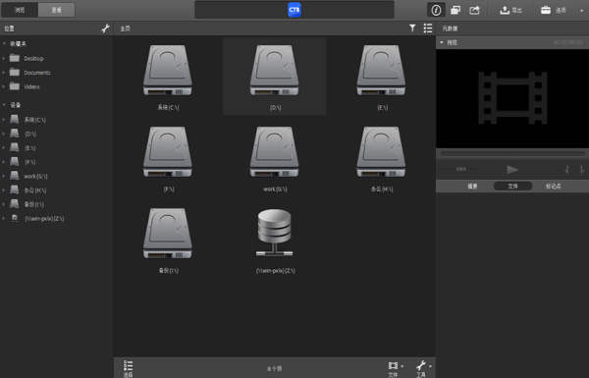Expand the 系统 (C:\) node in the sidebar
Image resolution: width=589 pixels, height=378 pixels.
(x=4, y=120)
